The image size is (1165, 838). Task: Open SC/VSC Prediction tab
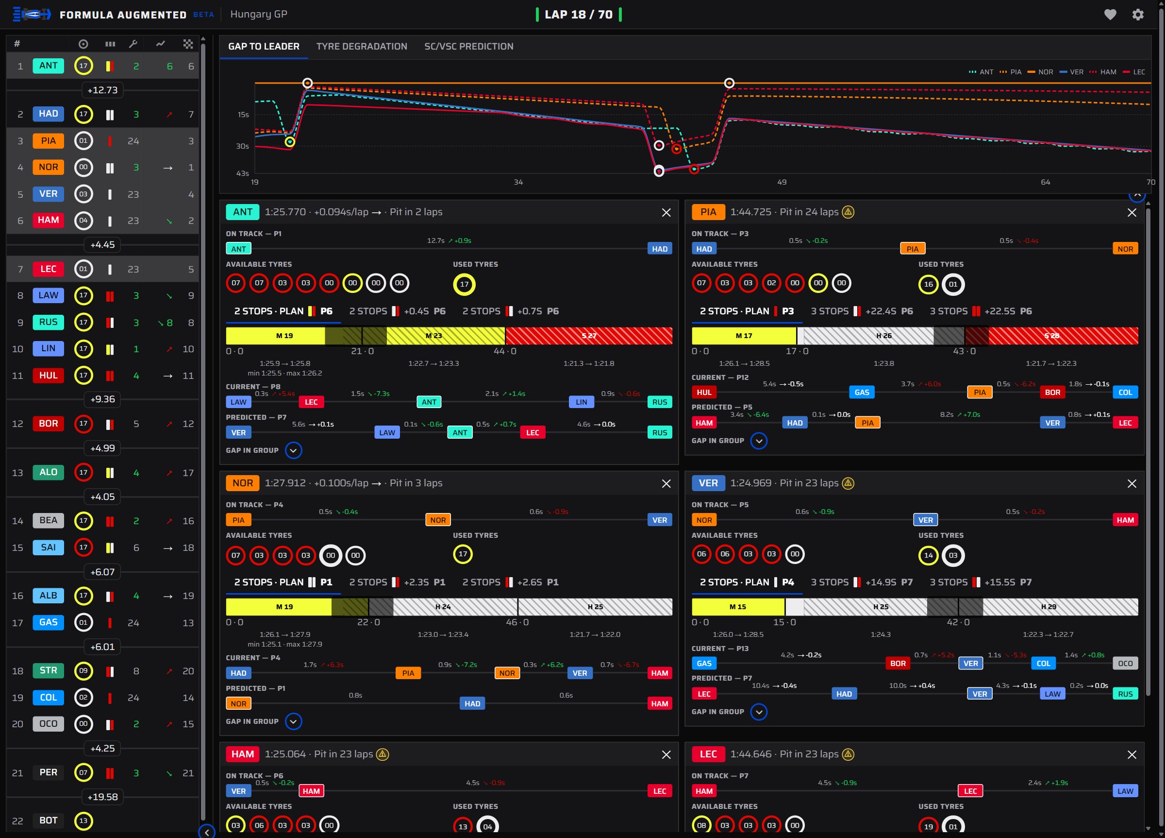point(468,46)
